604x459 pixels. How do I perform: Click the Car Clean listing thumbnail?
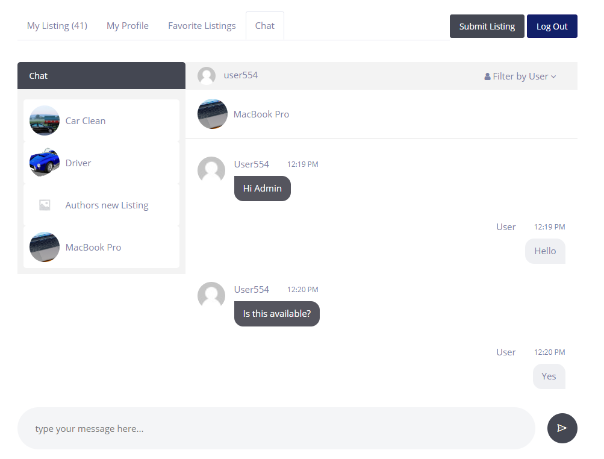[x=45, y=120]
